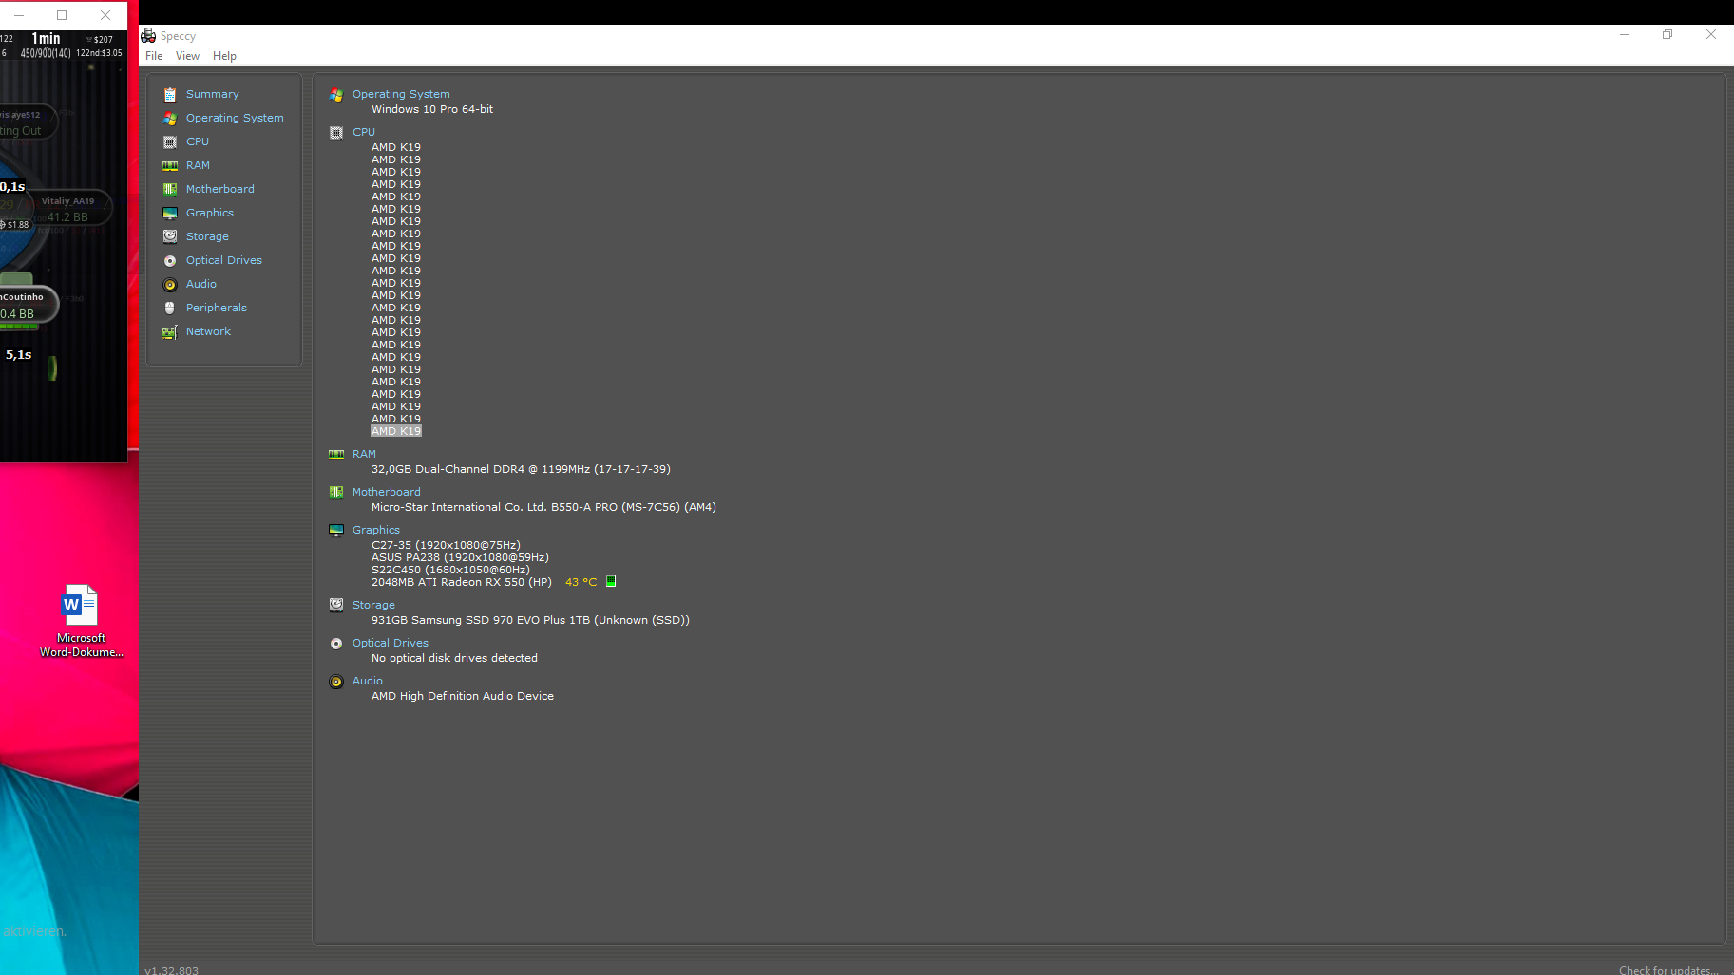Click the C27-35 monitor entry

(x=446, y=545)
